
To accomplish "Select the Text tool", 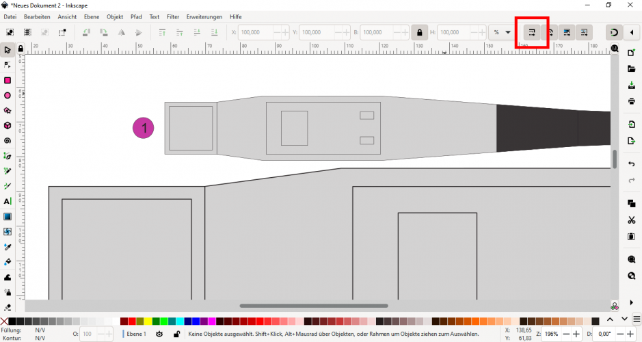I will click(x=8, y=201).
